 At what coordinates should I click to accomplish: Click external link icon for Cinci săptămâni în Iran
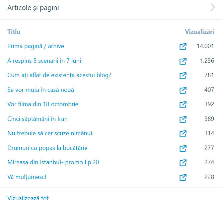pos(183,119)
